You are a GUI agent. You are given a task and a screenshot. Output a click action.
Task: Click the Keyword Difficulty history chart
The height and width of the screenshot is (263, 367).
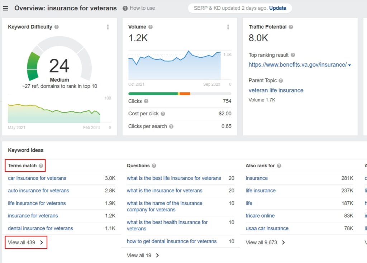(54, 113)
